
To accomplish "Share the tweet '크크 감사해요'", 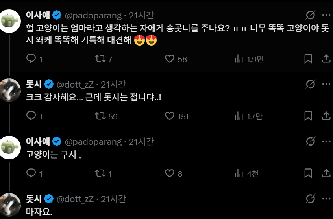I will (x=326, y=116).
